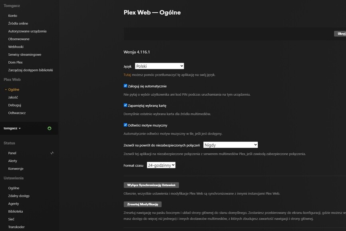Open the insecure connections dropdown set to Nigdy

point(231,145)
